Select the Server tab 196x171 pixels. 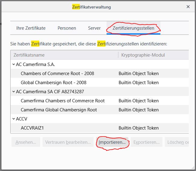coord(94,28)
